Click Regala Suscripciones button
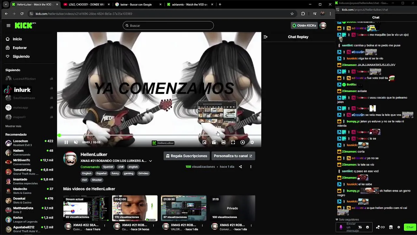 186,156
